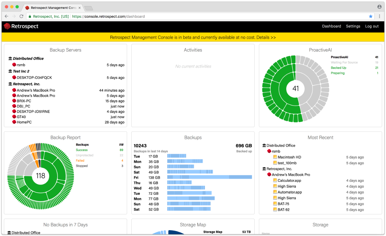Select the DESKTOP-JD51RNE backup server entry

[33, 112]
